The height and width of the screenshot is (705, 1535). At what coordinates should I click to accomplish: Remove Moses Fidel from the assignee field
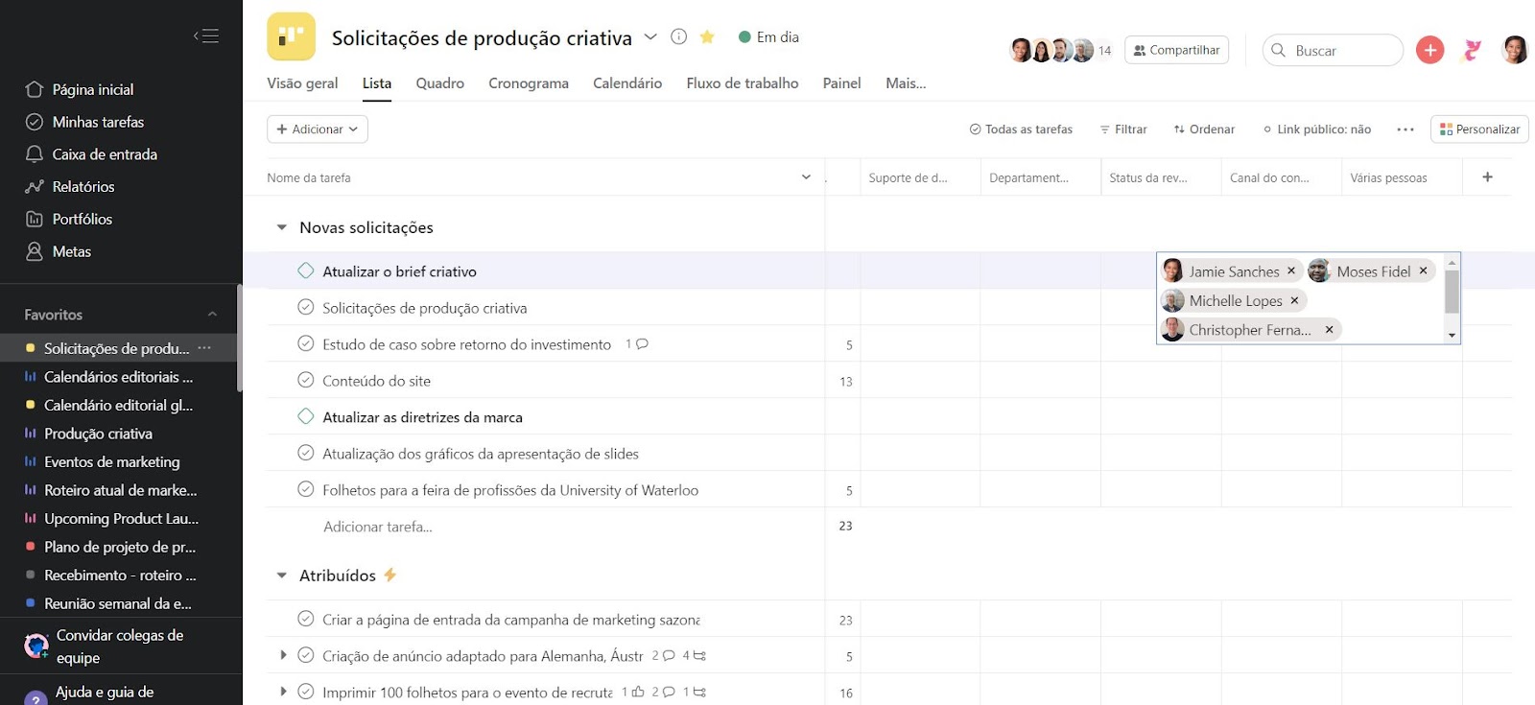1423,271
